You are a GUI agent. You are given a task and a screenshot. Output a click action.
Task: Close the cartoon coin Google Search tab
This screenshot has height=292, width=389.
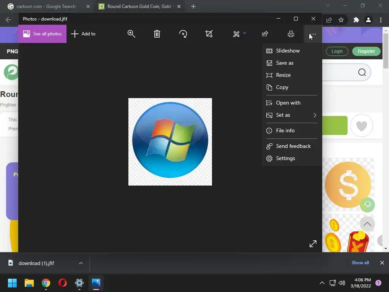point(88,6)
